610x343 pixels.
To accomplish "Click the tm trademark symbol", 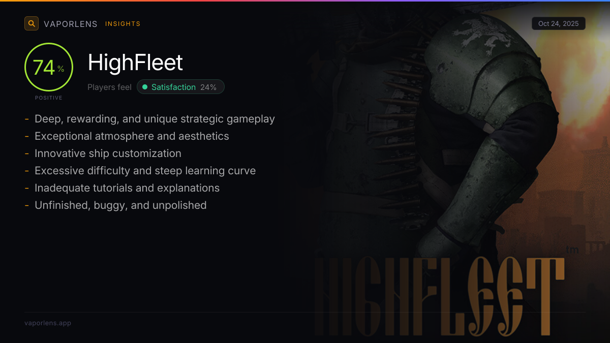I will 572,250.
